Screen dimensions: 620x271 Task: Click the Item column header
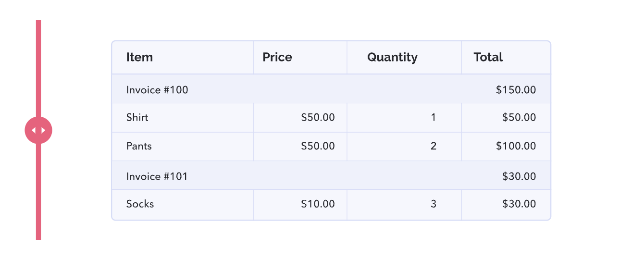[183, 58]
